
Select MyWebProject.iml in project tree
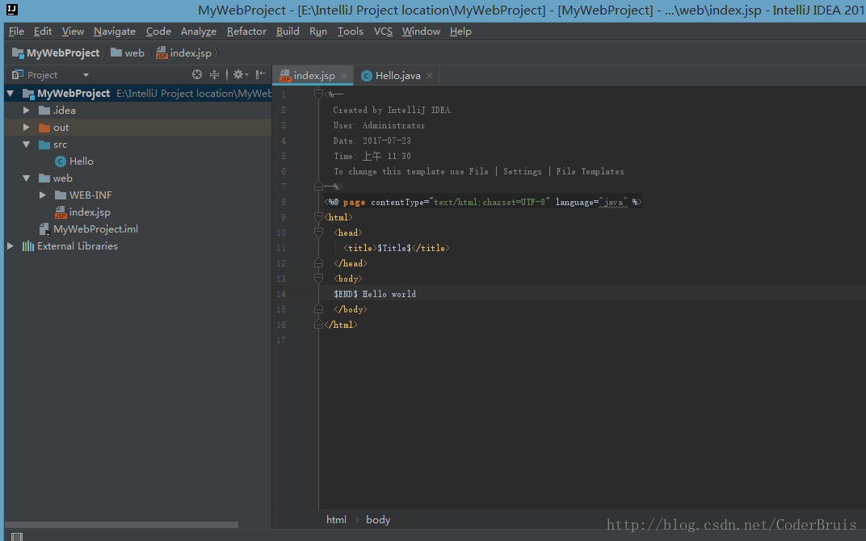[x=95, y=229]
